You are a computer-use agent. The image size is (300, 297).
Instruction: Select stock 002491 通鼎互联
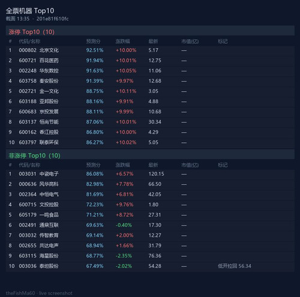(38, 225)
